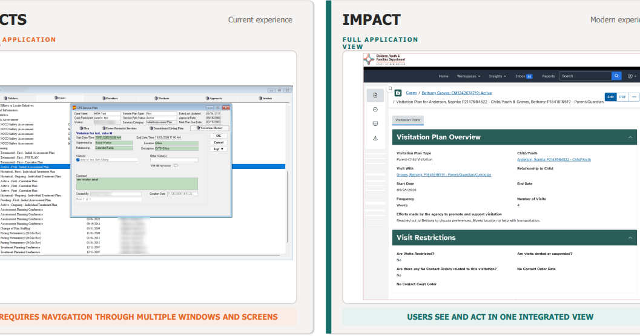Viewport: 640px width, 336px height.
Task: Go to Home in the IMPACT navbar
Action: (443, 76)
